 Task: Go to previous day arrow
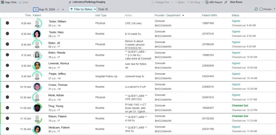tap(36, 9)
